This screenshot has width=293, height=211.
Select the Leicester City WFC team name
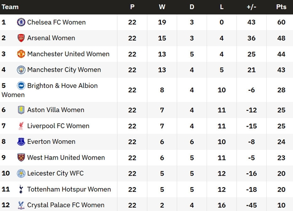55,173
